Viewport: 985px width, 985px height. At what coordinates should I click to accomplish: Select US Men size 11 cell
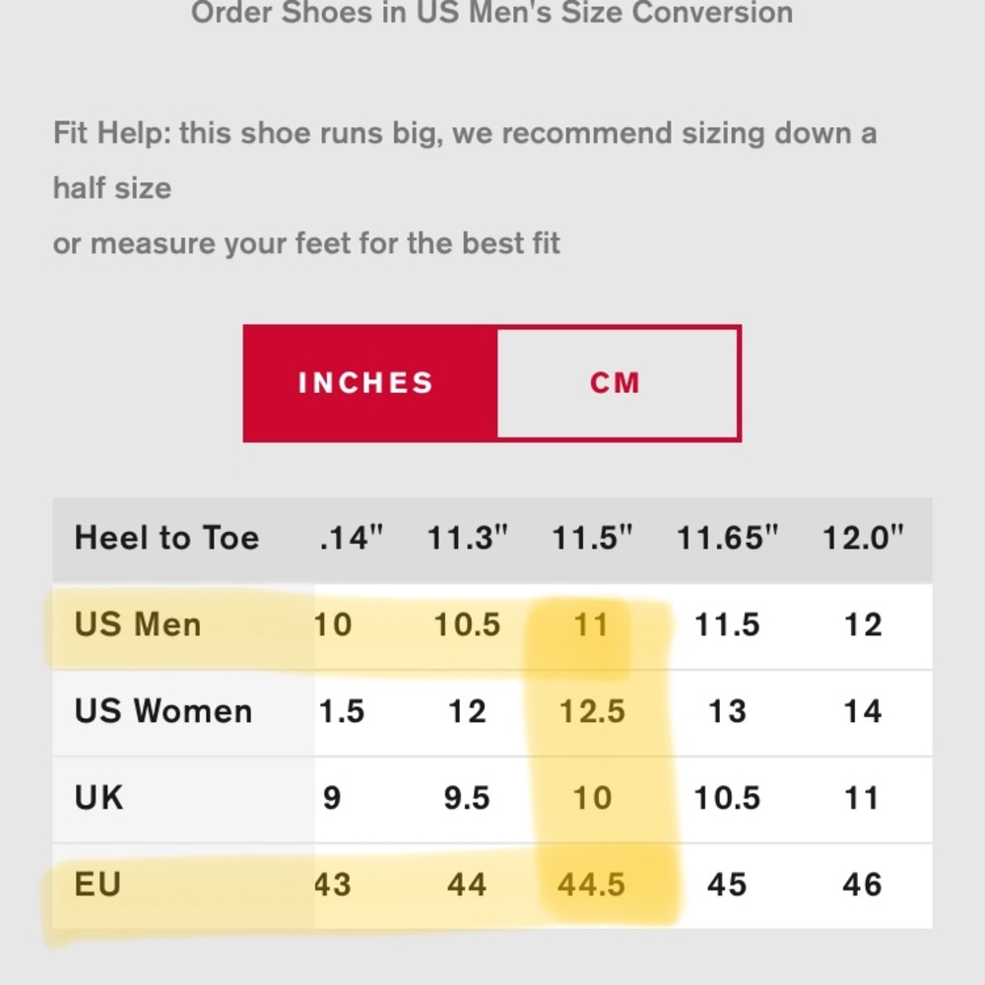(x=591, y=625)
